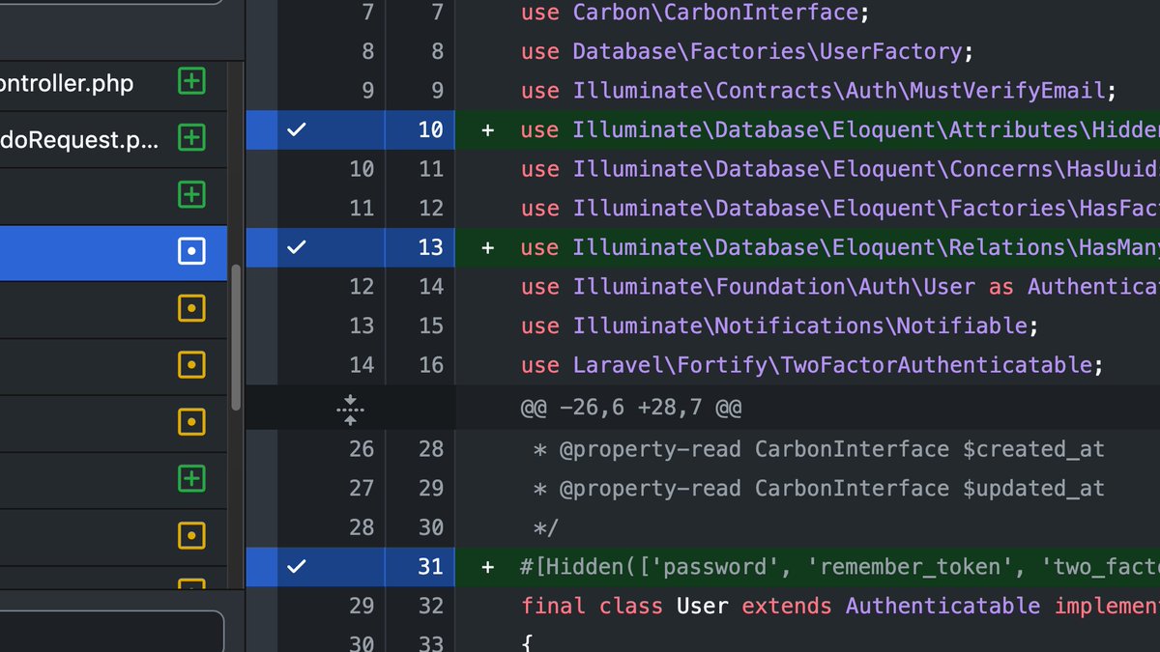Image resolution: width=1160 pixels, height=652 pixels.
Task: Click the final class User extends Authenticatable line
Action: [840, 606]
